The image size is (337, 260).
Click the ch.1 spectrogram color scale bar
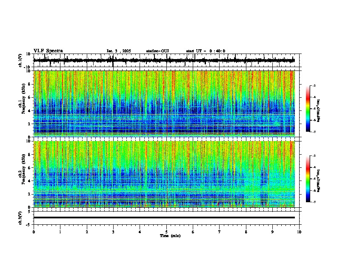click(x=308, y=109)
